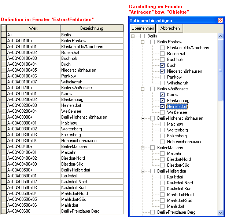
Task: Click the cell A+00A00100+04
Action: click(x=33, y=64)
